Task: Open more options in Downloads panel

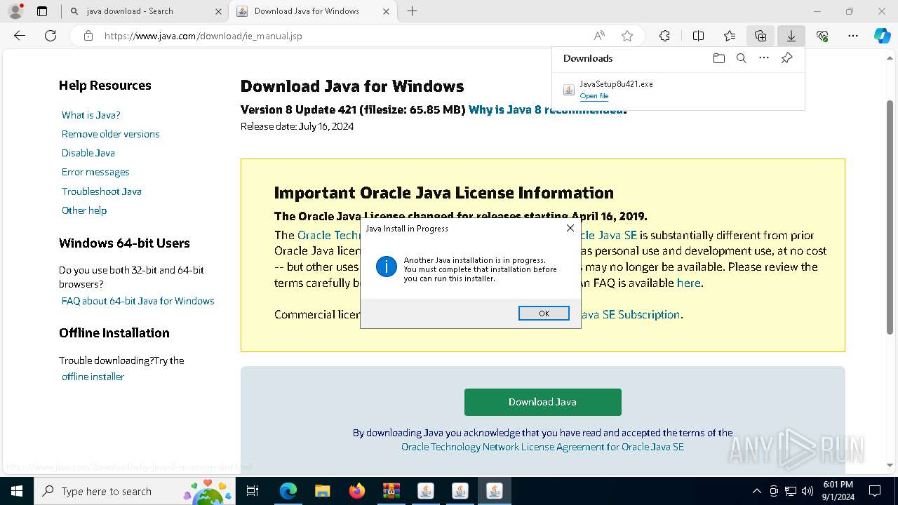Action: click(x=764, y=58)
